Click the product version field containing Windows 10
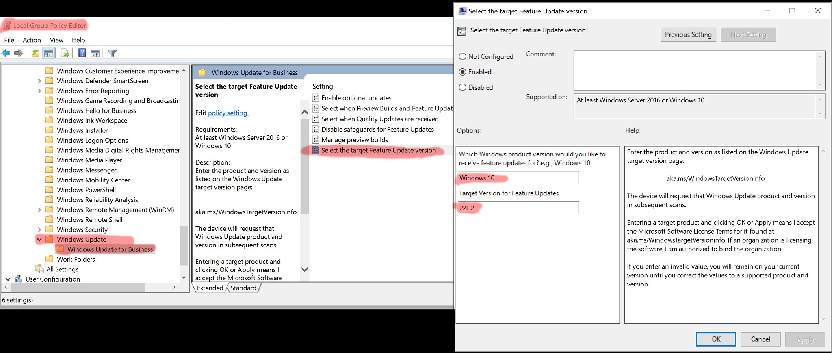The image size is (832, 353). coord(518,178)
